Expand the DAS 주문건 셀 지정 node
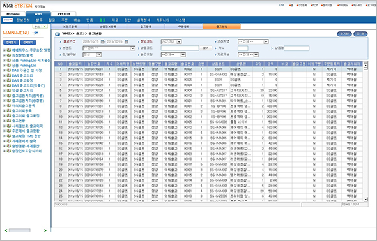This screenshot has width=377, height=241. 4,71
